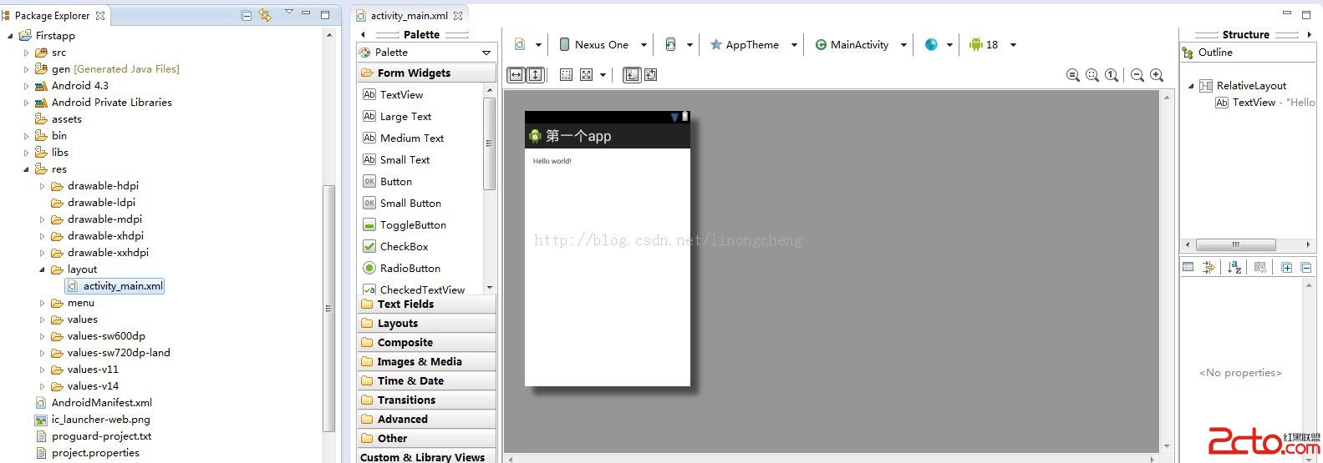Viewport: 1323px width, 463px height.
Task: Collapse Palette using left arrow
Action: (x=363, y=34)
